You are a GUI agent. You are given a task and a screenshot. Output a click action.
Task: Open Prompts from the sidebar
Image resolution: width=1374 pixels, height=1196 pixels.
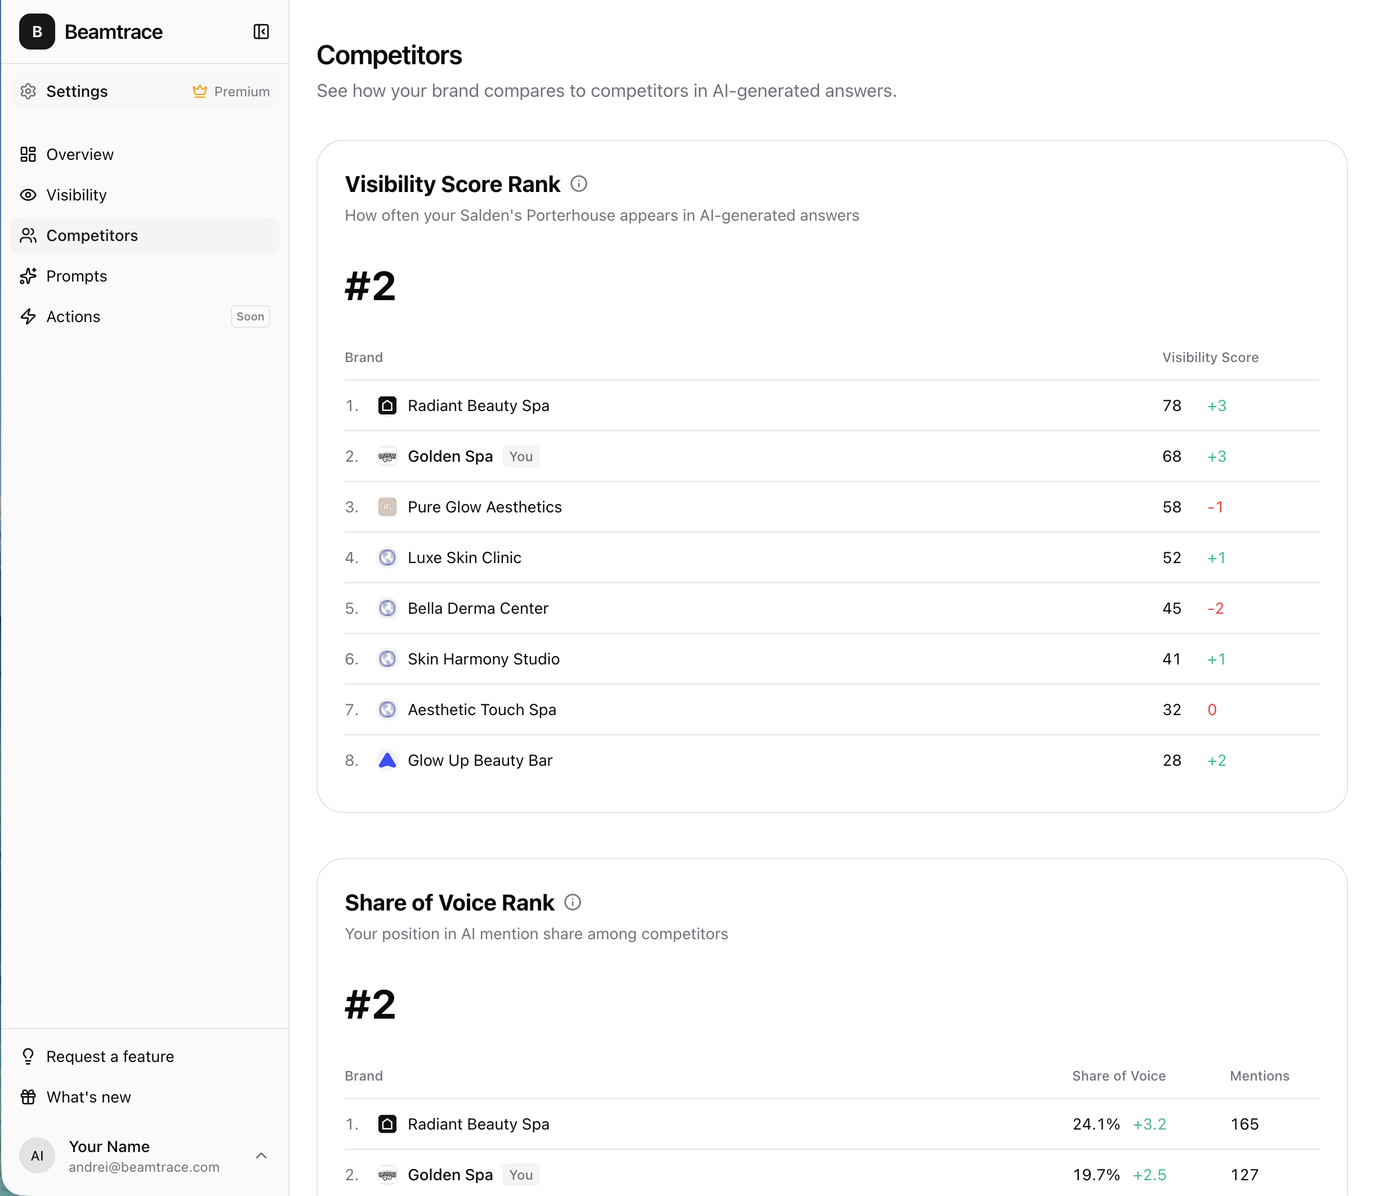click(76, 276)
